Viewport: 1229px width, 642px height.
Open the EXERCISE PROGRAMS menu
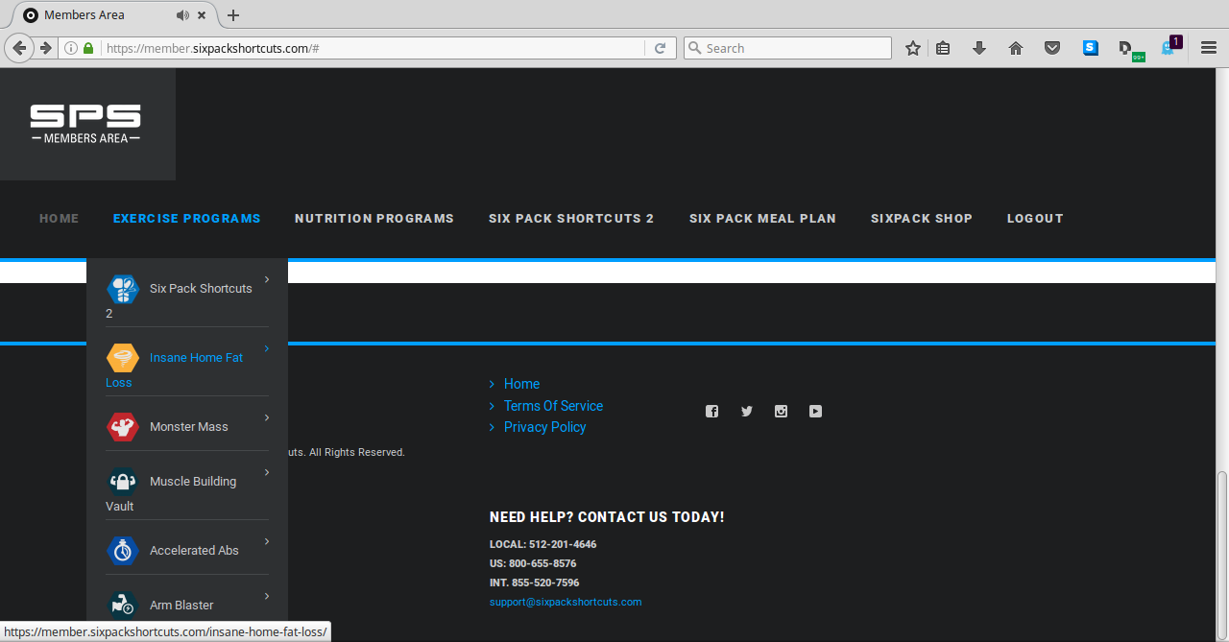(187, 219)
